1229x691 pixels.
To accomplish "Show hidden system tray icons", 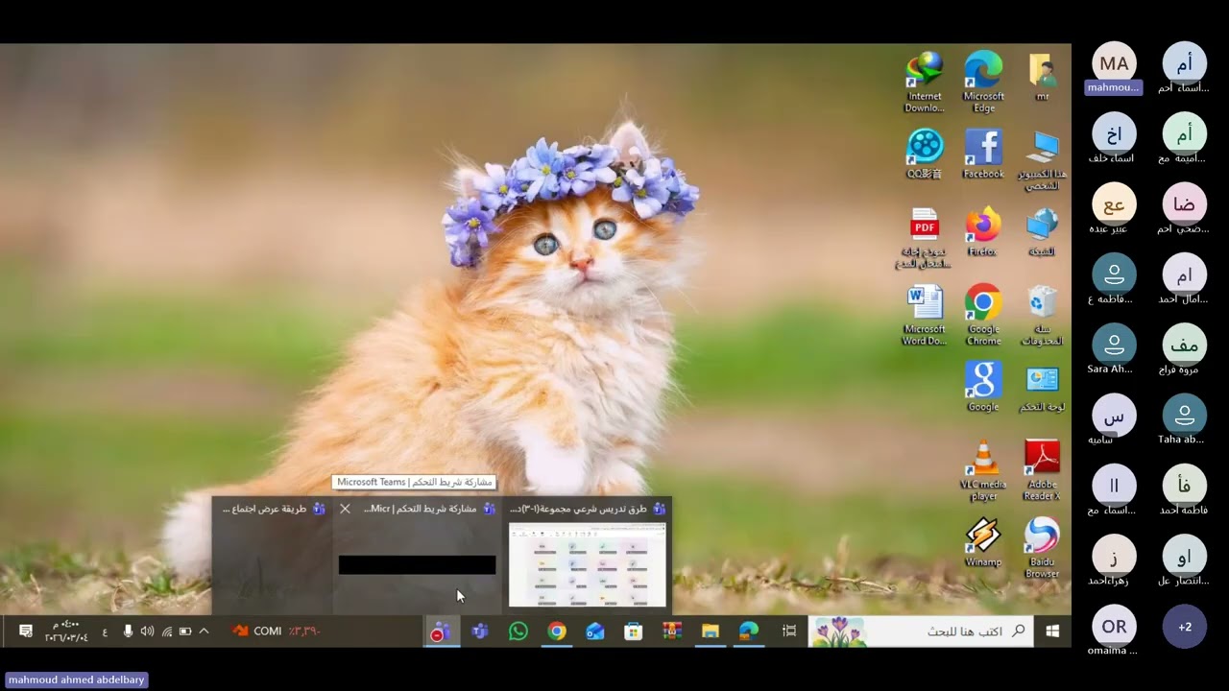I will coord(204,631).
